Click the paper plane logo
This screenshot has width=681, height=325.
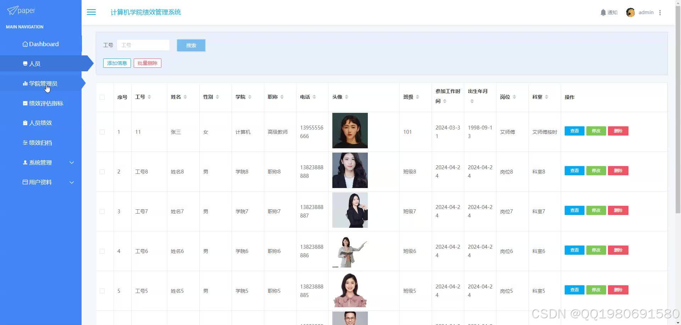tap(12, 10)
